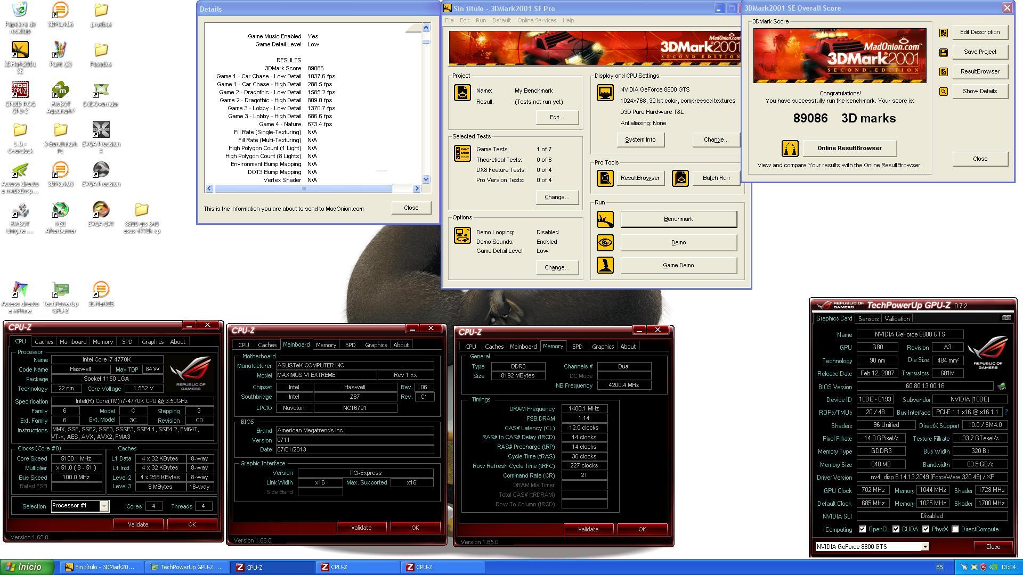Click the ES language indicator in tray
The width and height of the screenshot is (1023, 575).
[x=939, y=567]
